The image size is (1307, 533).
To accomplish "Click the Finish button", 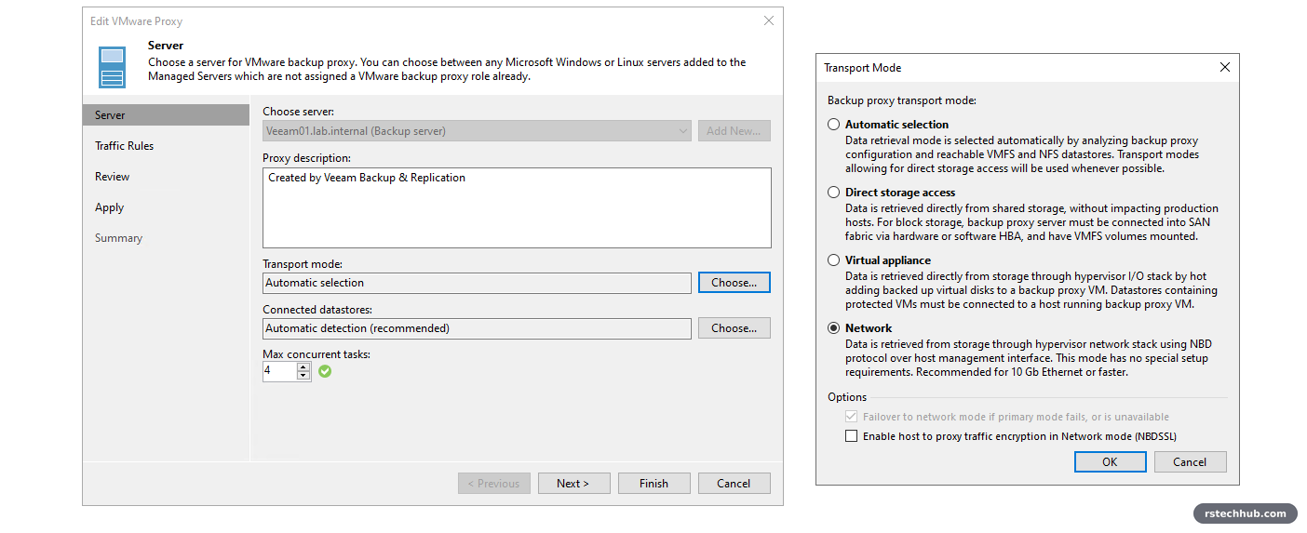I will pos(654,484).
